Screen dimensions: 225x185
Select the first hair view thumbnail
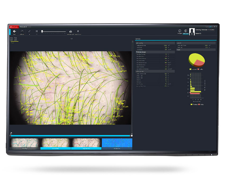coord(25,144)
